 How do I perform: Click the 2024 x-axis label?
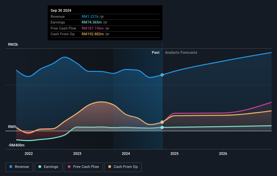[126, 153]
